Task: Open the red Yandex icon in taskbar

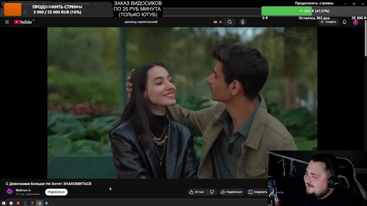Action: click(18, 203)
